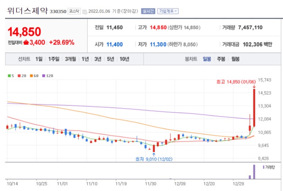
Task: Click the 전일 11,450 value
Action: tap(115, 27)
